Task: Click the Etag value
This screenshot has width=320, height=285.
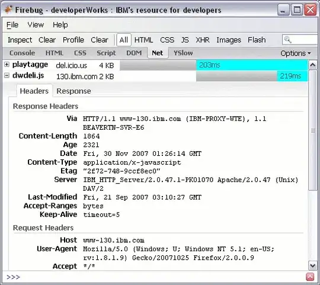Action: pos(121,171)
